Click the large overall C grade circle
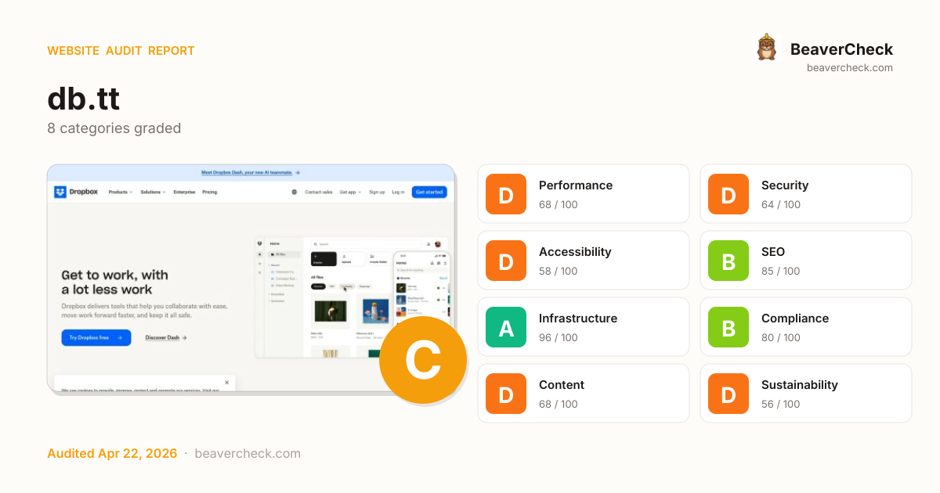 click(x=423, y=360)
